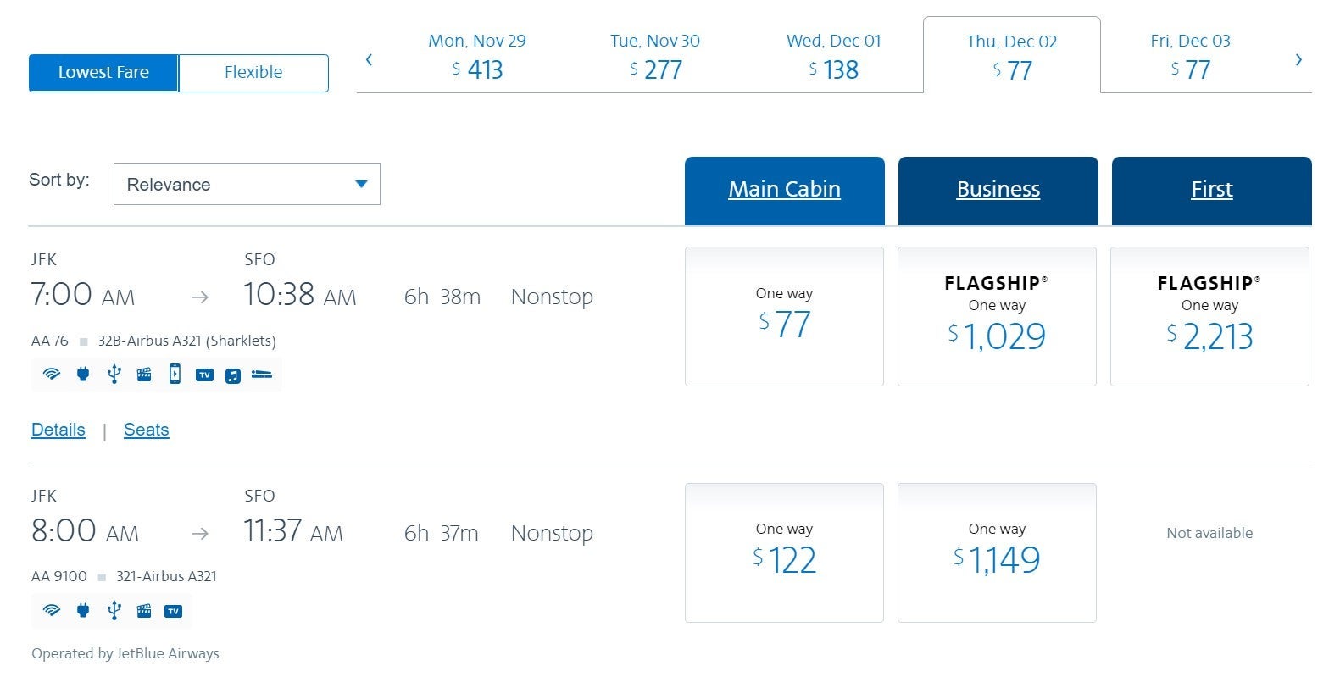
Task: Switch to Flexible fare option
Action: tap(253, 73)
